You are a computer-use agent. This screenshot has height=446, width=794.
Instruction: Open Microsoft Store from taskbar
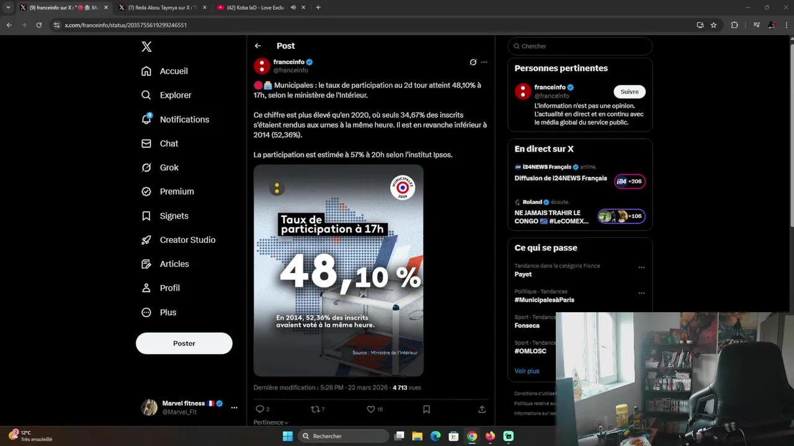click(x=453, y=436)
